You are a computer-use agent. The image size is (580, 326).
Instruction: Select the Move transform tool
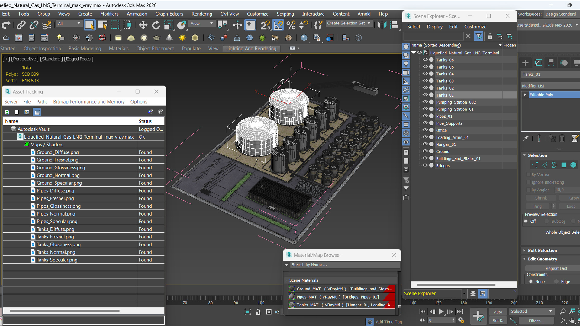pos(143,25)
